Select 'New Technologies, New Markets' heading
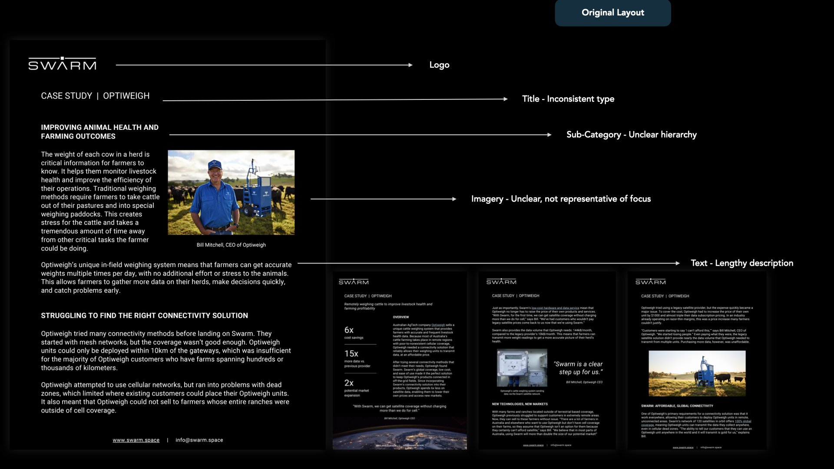Image resolution: width=834 pixels, height=469 pixels. tap(520, 404)
